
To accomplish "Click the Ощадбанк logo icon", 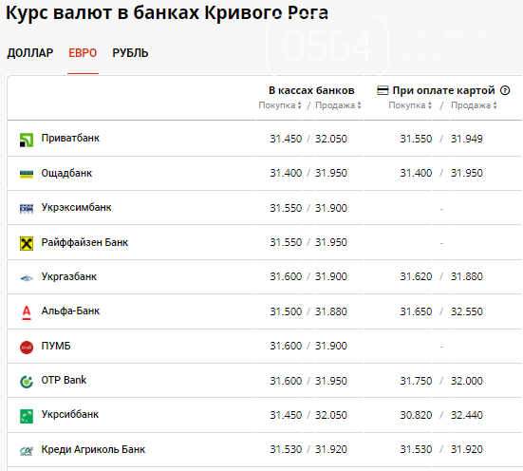I will 27,174.
